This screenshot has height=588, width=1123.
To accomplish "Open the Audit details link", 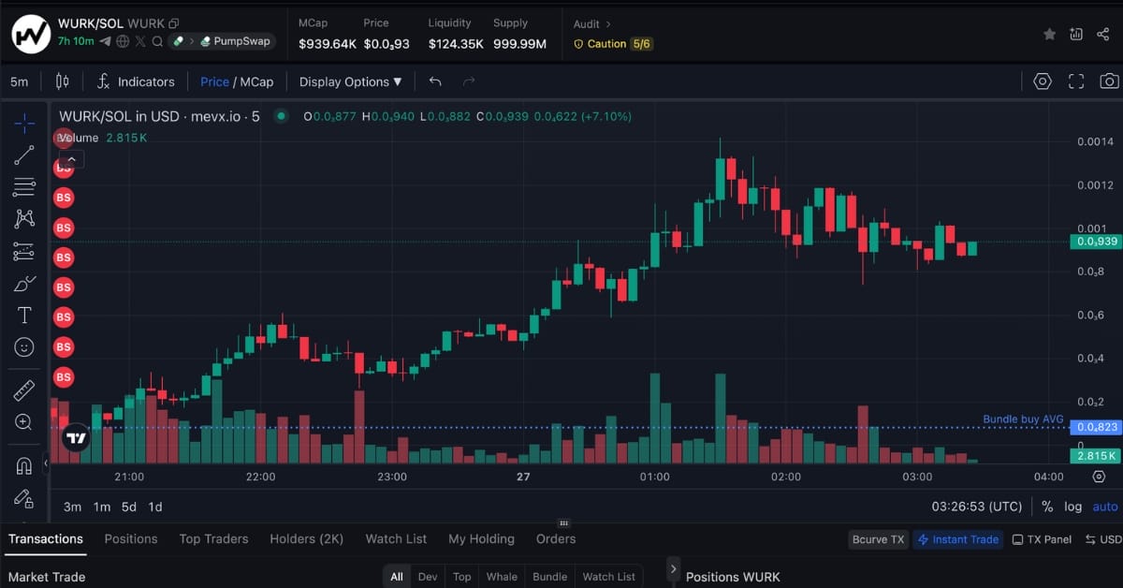I will click(x=591, y=23).
